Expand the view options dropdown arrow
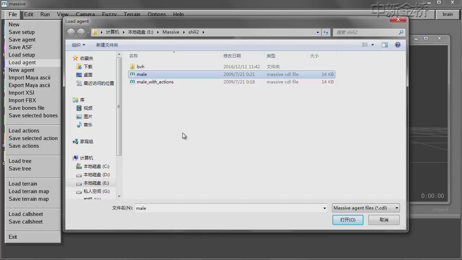 (372, 45)
